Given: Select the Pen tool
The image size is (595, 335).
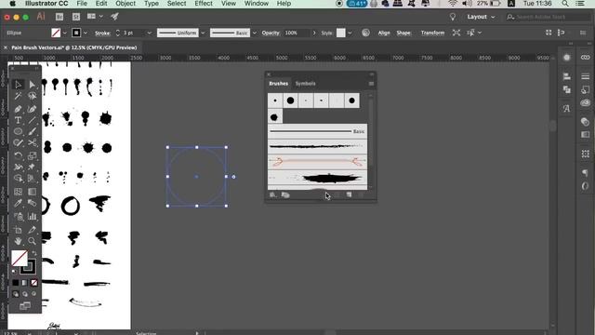Looking at the screenshot, I should click(x=18, y=109).
